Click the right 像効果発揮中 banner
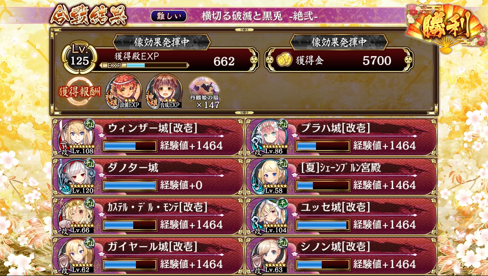The image size is (488, 276). point(339,42)
